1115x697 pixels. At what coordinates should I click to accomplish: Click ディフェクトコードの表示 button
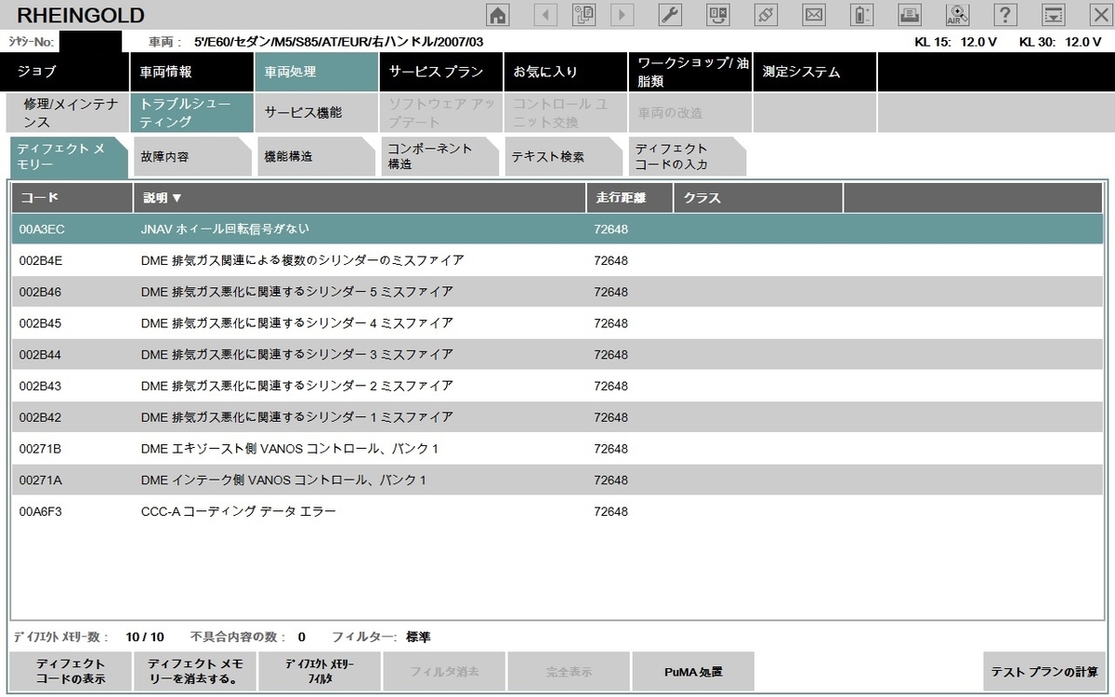[70, 672]
